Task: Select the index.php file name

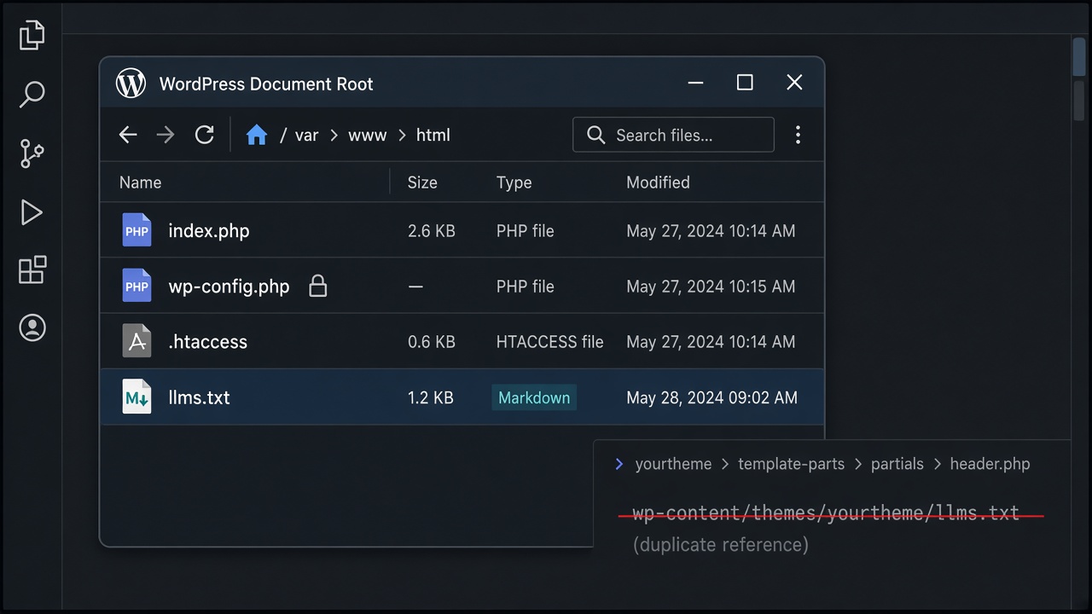Action: tap(209, 231)
